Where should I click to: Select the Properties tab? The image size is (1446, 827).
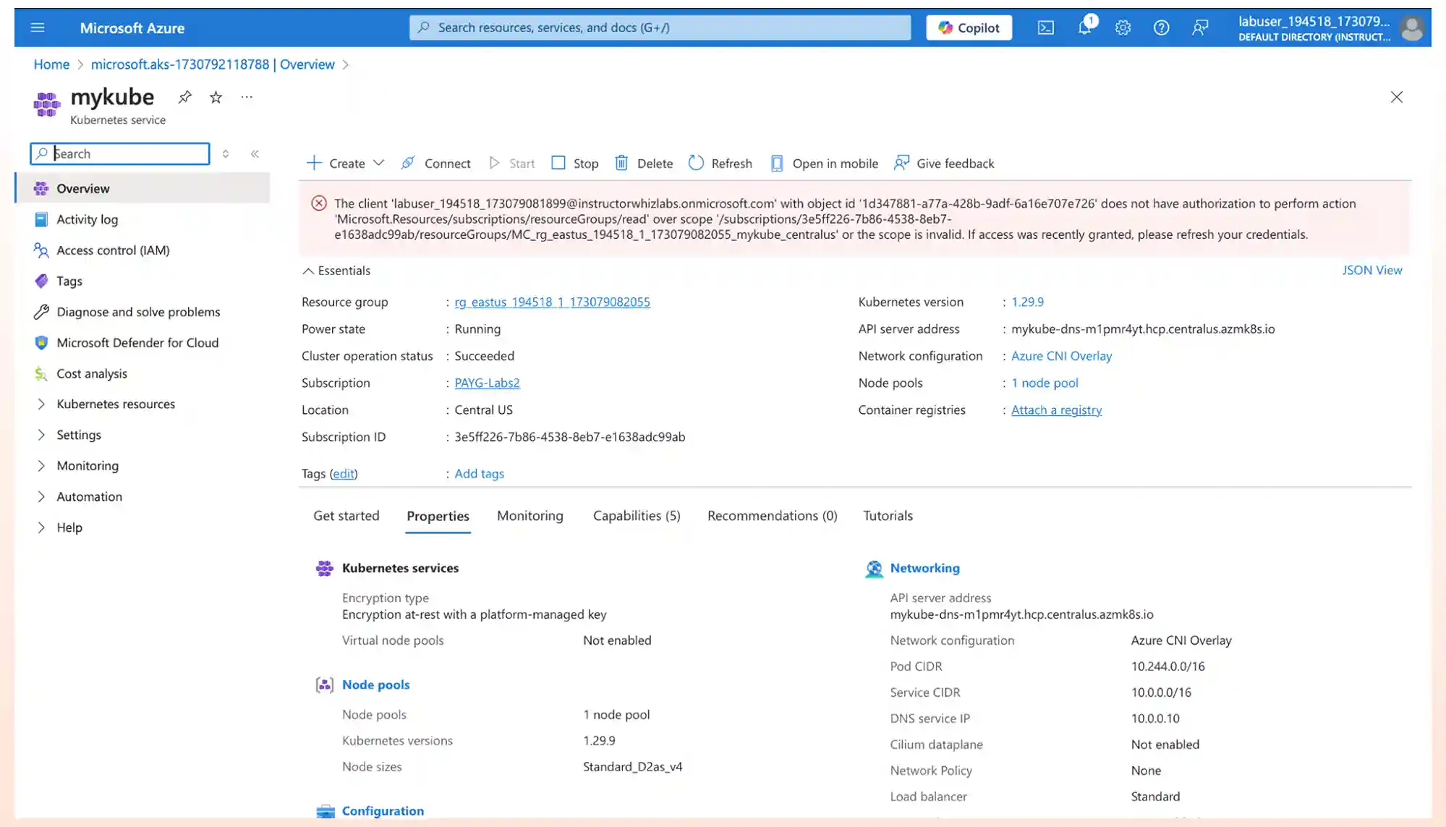(x=438, y=516)
